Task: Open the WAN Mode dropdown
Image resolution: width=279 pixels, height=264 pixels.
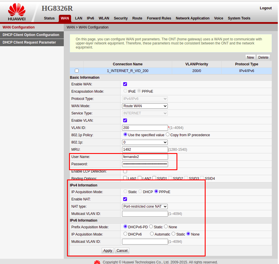Action: (x=145, y=106)
